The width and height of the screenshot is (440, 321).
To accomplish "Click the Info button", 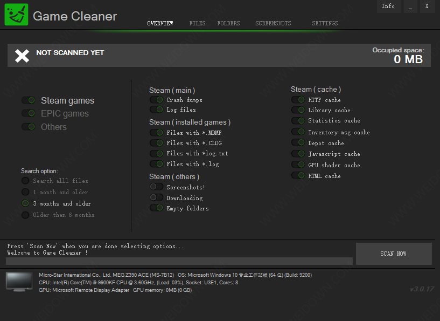I will pyautogui.click(x=388, y=6).
